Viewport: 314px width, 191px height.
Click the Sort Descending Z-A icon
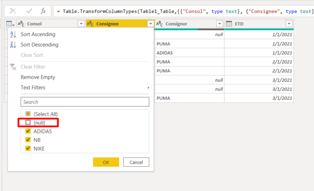click(13, 45)
